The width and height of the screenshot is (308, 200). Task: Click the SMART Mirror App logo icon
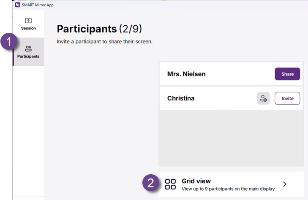pos(17,5)
